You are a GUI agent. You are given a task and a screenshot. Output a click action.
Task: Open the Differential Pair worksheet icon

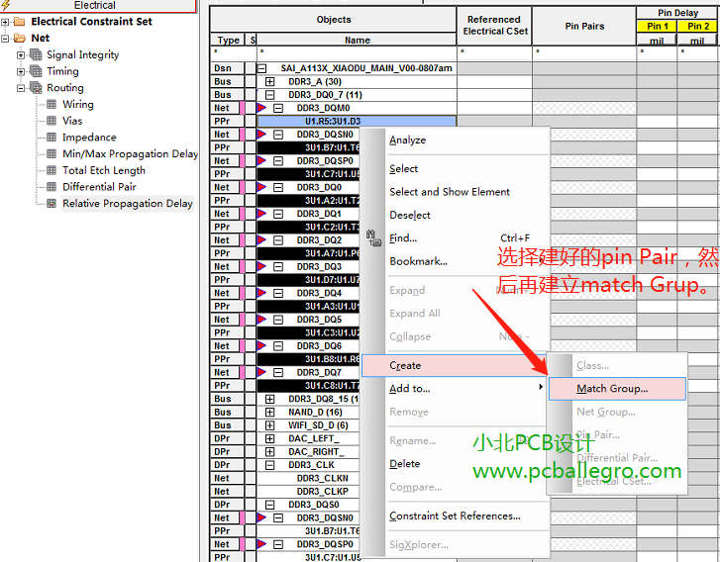point(52,186)
